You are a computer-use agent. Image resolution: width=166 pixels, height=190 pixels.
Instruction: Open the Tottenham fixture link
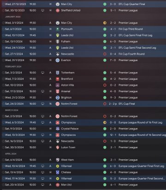68,73
